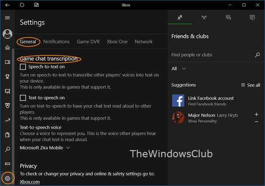265x186 pixels.
Task: Open Settings gear icon in sidebar
Action: [8, 178]
